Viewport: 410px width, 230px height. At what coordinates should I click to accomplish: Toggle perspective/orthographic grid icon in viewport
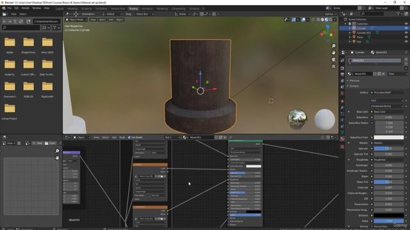[334, 66]
